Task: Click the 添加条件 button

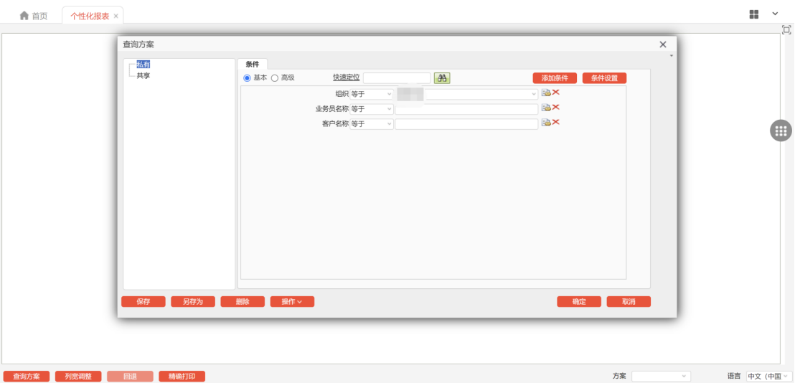Action: point(555,78)
